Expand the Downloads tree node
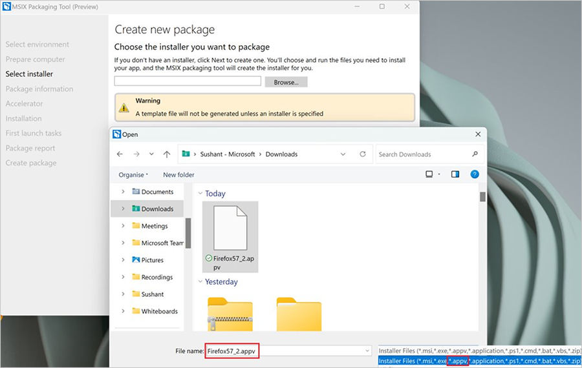The height and width of the screenshot is (368, 582). (123, 209)
